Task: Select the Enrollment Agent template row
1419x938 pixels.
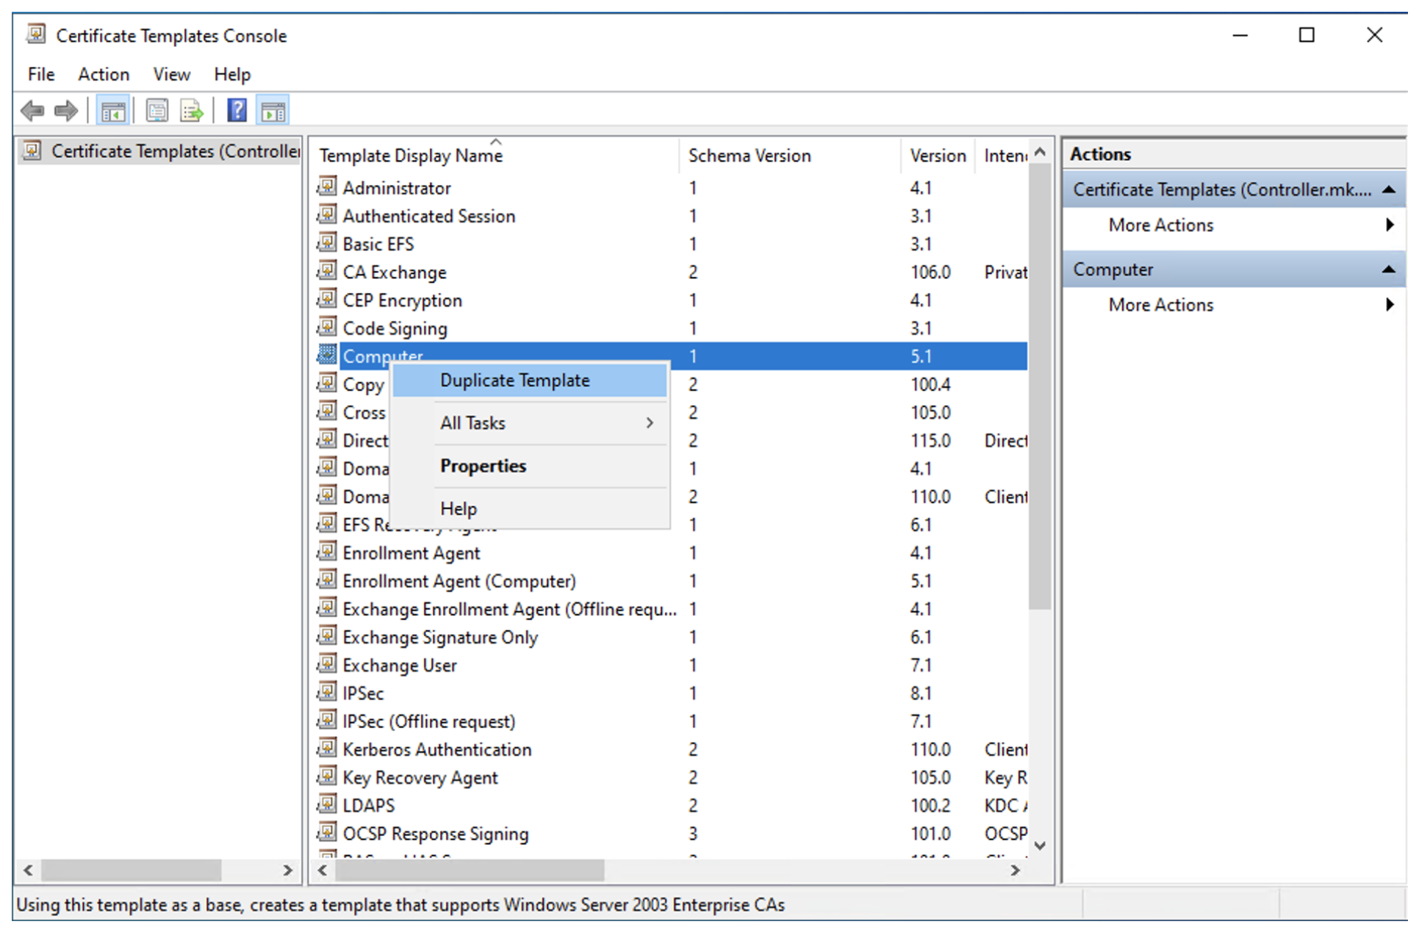Action: (x=671, y=553)
